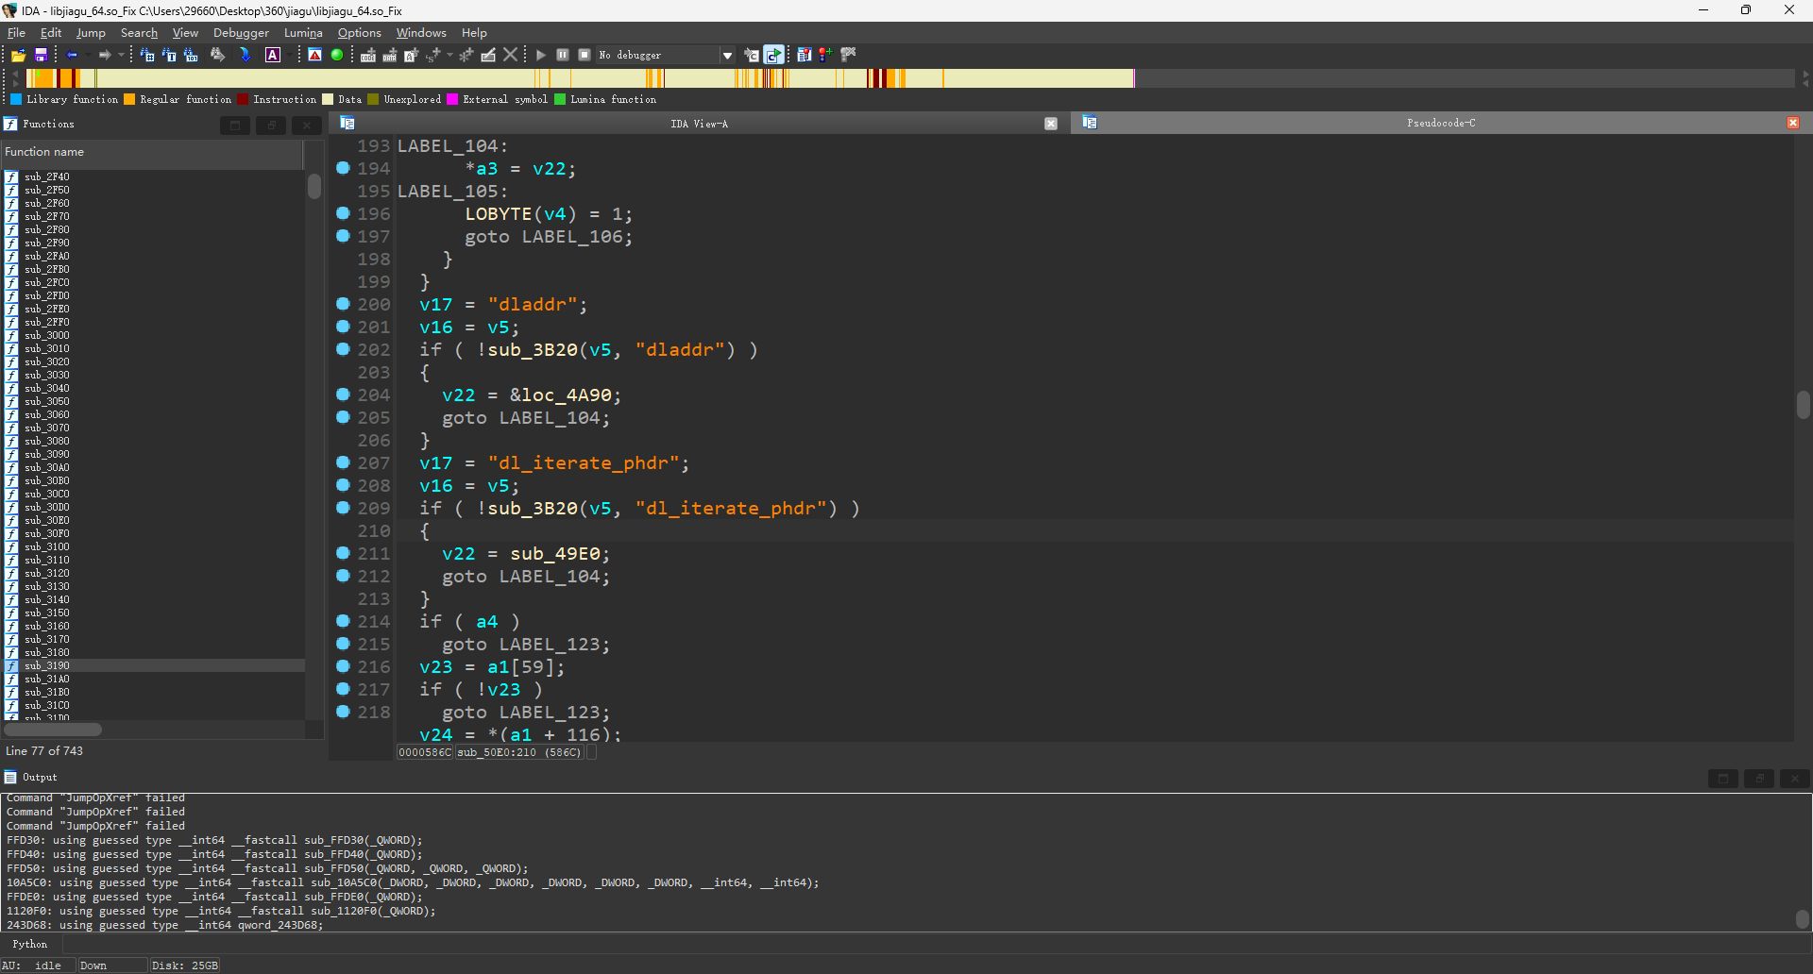The height and width of the screenshot is (974, 1813).
Task: Click the External symbol magenta color swatch
Action: click(x=452, y=99)
